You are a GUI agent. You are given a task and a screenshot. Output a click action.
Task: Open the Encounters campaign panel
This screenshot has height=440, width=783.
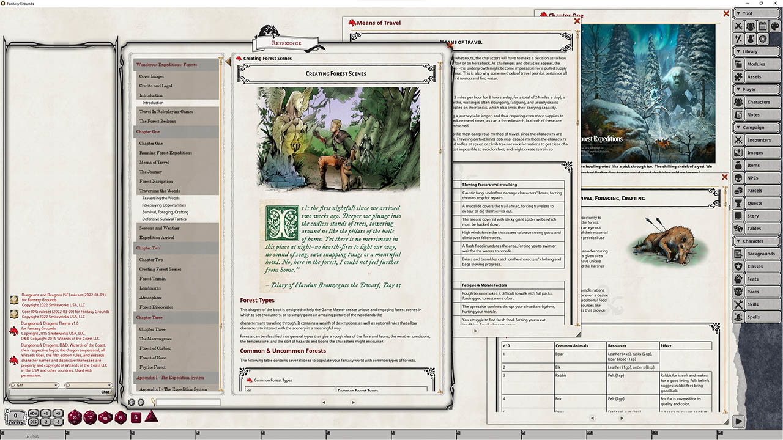tap(758, 140)
